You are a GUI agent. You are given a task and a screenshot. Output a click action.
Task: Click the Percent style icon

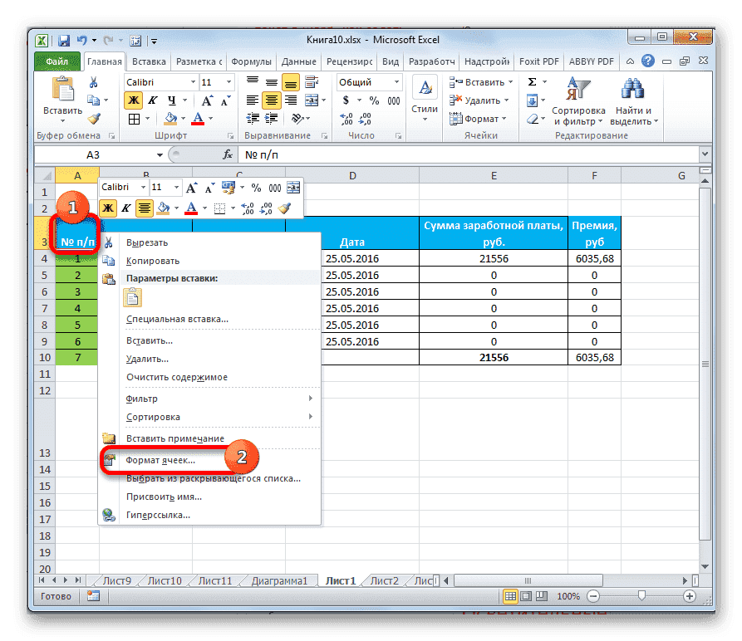(x=374, y=100)
